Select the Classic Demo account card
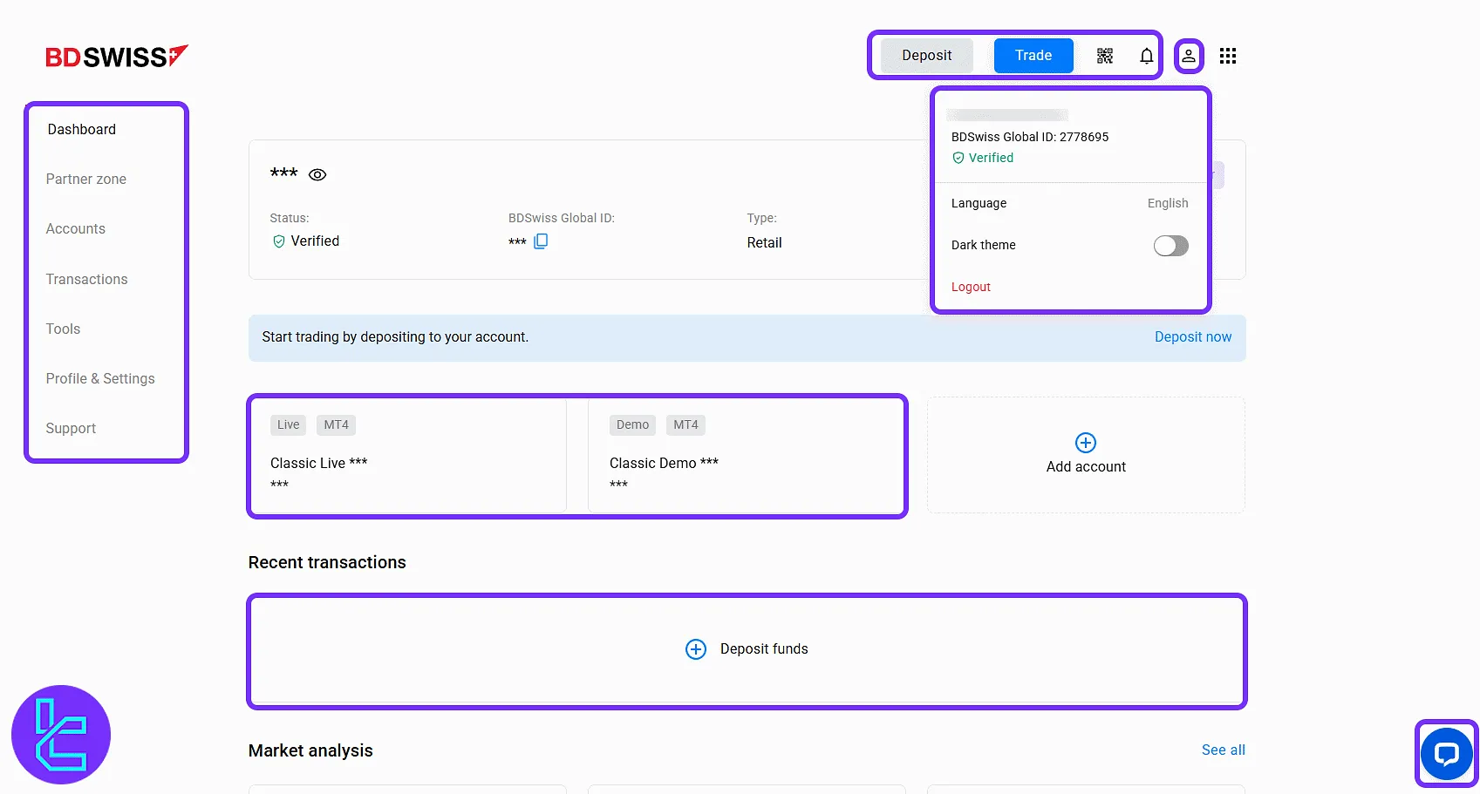The height and width of the screenshot is (794, 1480). pyautogui.click(x=747, y=456)
